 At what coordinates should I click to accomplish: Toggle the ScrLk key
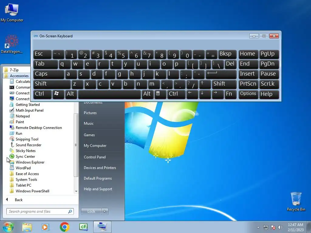tap(269, 84)
